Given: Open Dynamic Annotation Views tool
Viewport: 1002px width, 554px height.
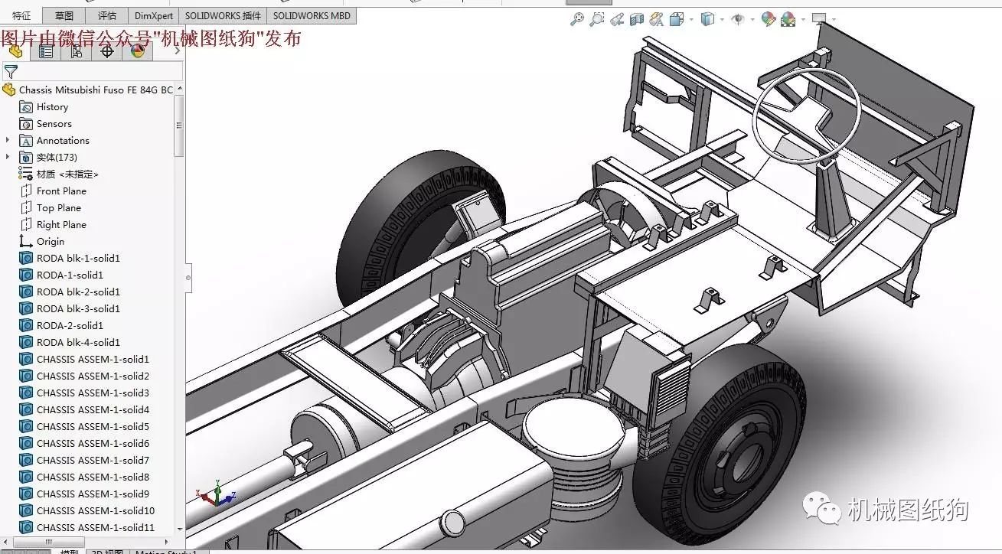Looking at the screenshot, I should pos(656,20).
